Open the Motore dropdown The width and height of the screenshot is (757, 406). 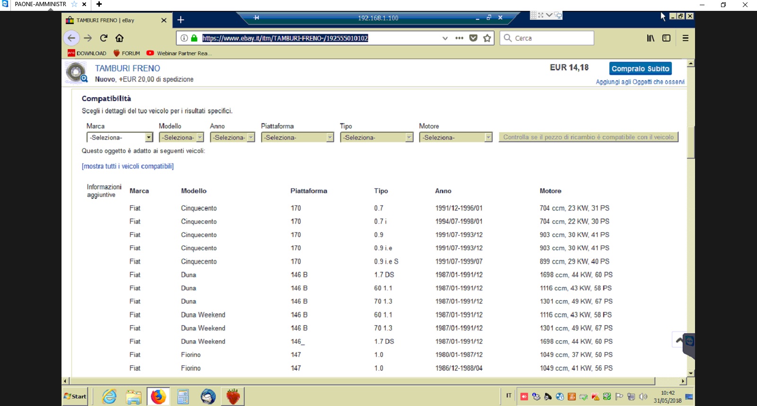point(456,137)
